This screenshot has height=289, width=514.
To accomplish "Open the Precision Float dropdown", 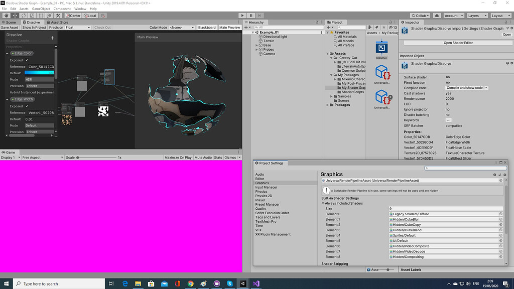I will coord(78,28).
